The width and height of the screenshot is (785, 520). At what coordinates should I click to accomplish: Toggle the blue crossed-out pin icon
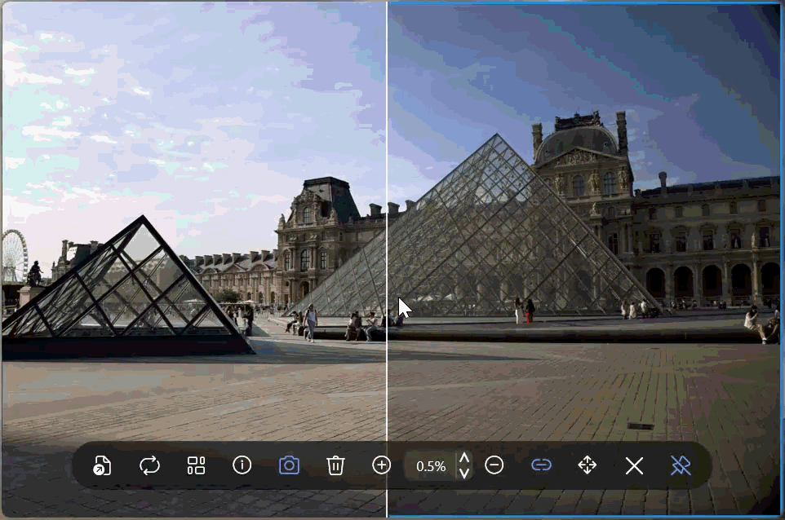tap(681, 465)
